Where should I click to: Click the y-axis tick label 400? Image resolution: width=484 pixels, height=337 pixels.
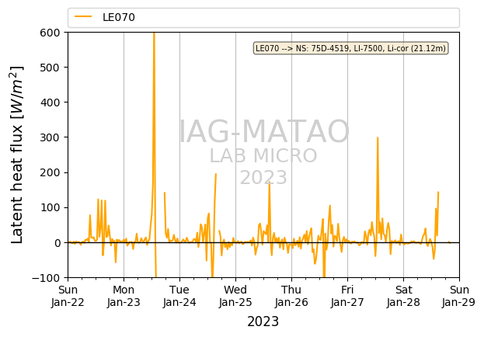(50, 102)
